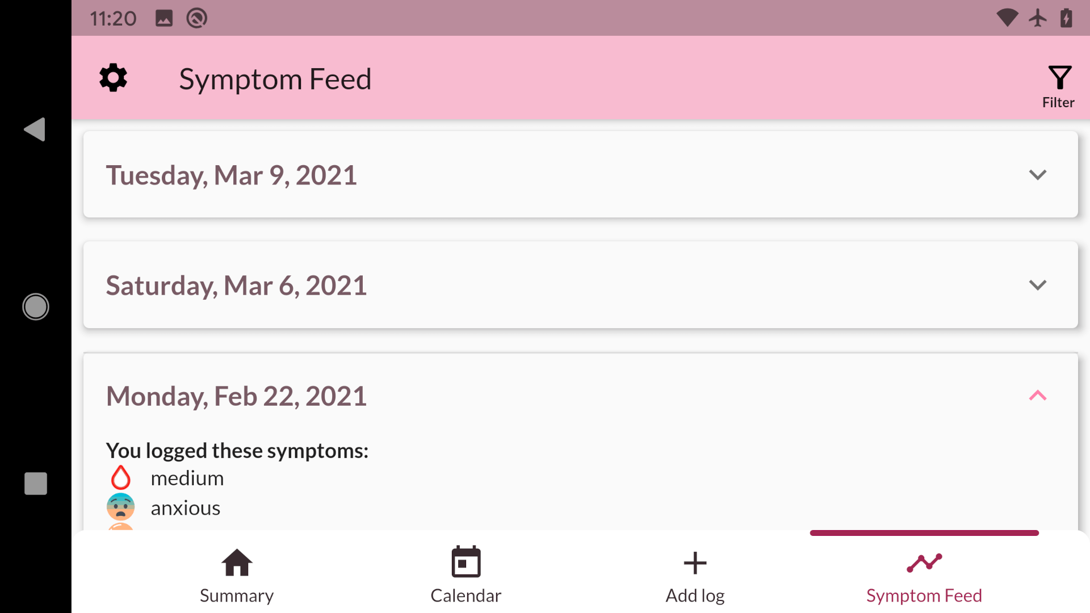Expand Tuesday, Mar 9, 2021 chevron
This screenshot has height=613, width=1090.
click(1037, 175)
